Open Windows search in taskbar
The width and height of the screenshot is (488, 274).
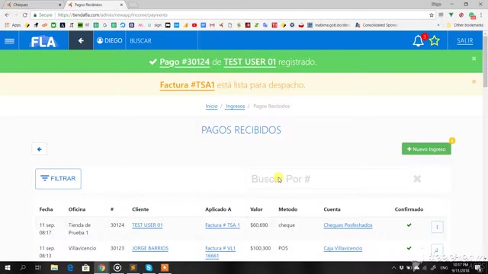23,267
